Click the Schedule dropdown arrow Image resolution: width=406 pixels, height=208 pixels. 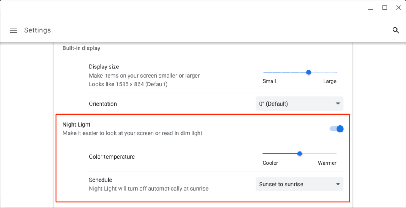click(338, 184)
